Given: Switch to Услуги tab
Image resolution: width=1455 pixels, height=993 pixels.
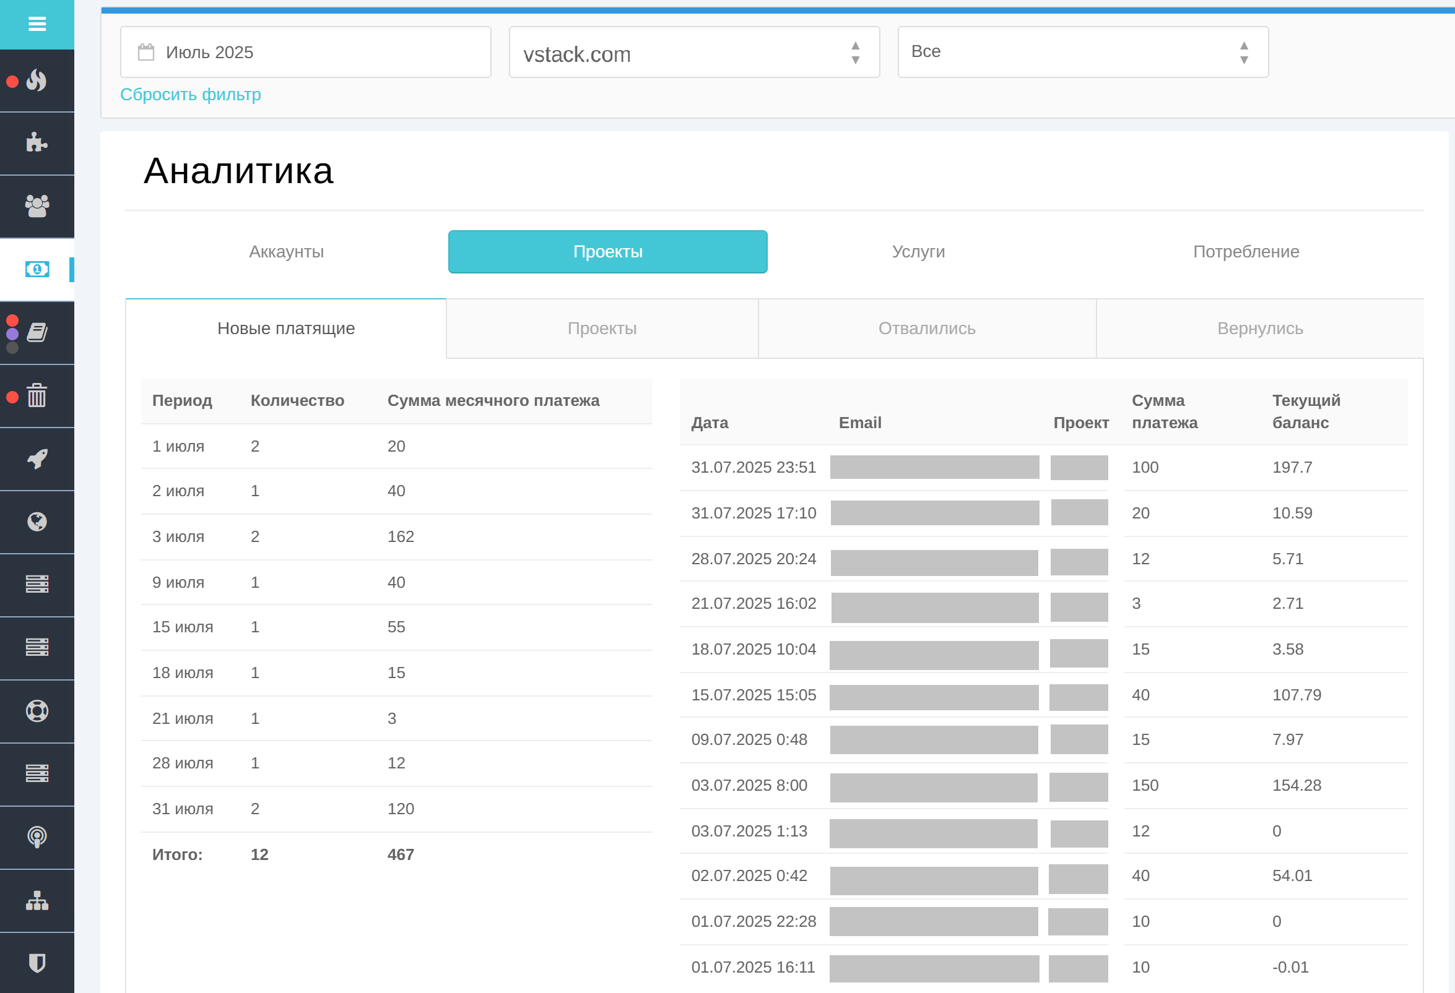Looking at the screenshot, I should tap(918, 252).
